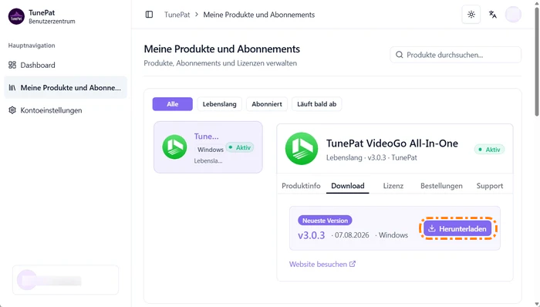The width and height of the screenshot is (540, 307).
Task: Click the Herunterladen download button
Action: click(457, 228)
